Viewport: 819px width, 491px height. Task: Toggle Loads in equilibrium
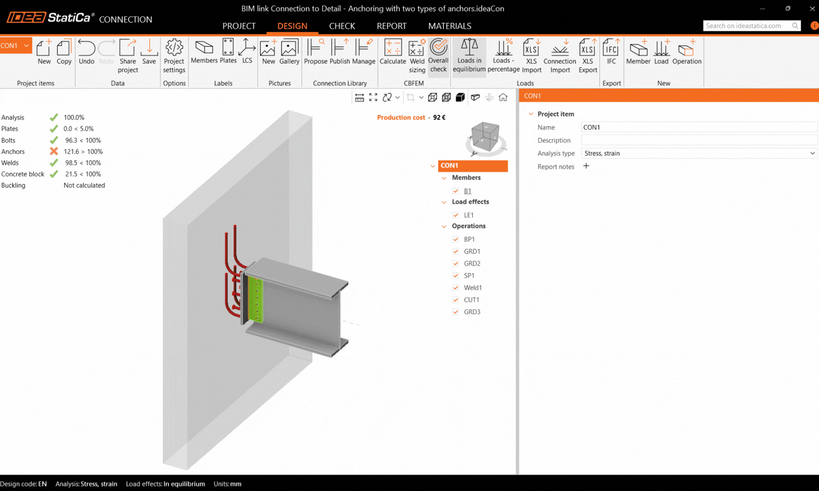click(x=469, y=55)
